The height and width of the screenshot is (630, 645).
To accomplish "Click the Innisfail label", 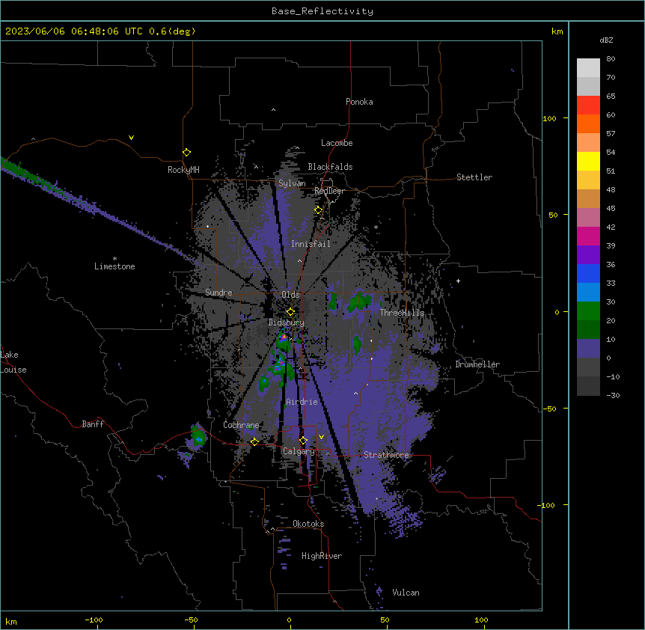I will [311, 244].
